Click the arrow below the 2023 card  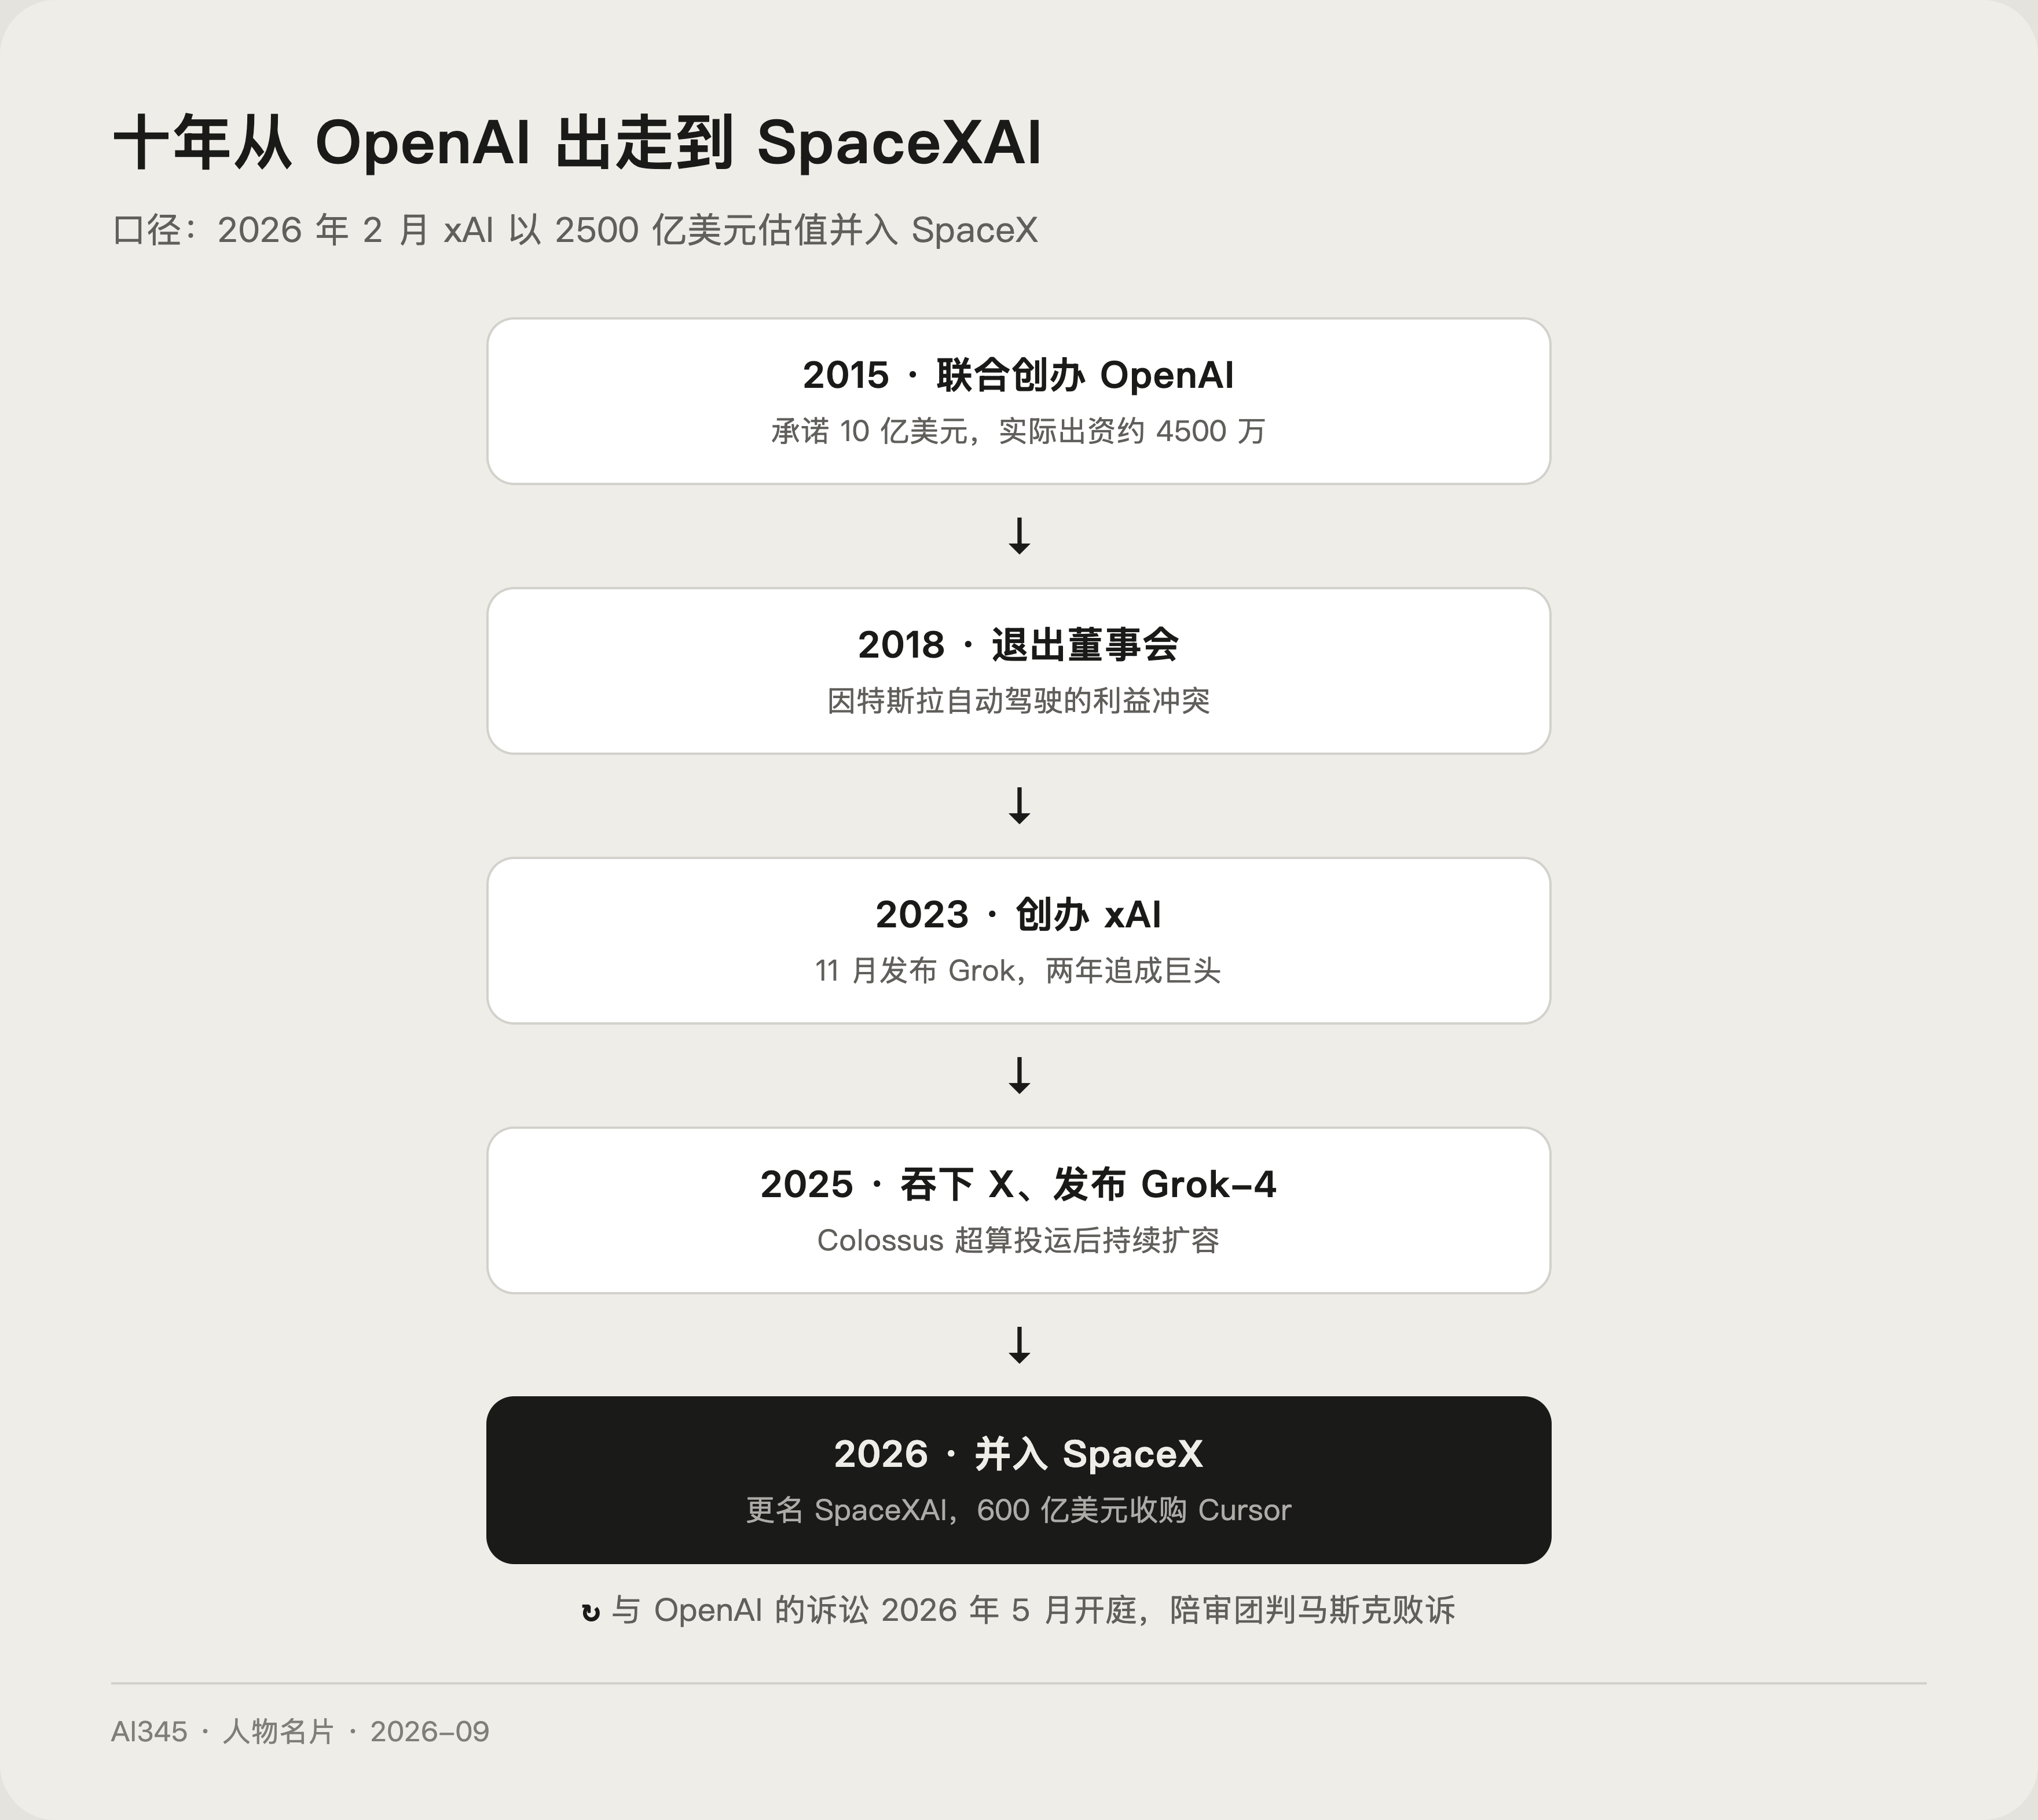(1019, 1076)
